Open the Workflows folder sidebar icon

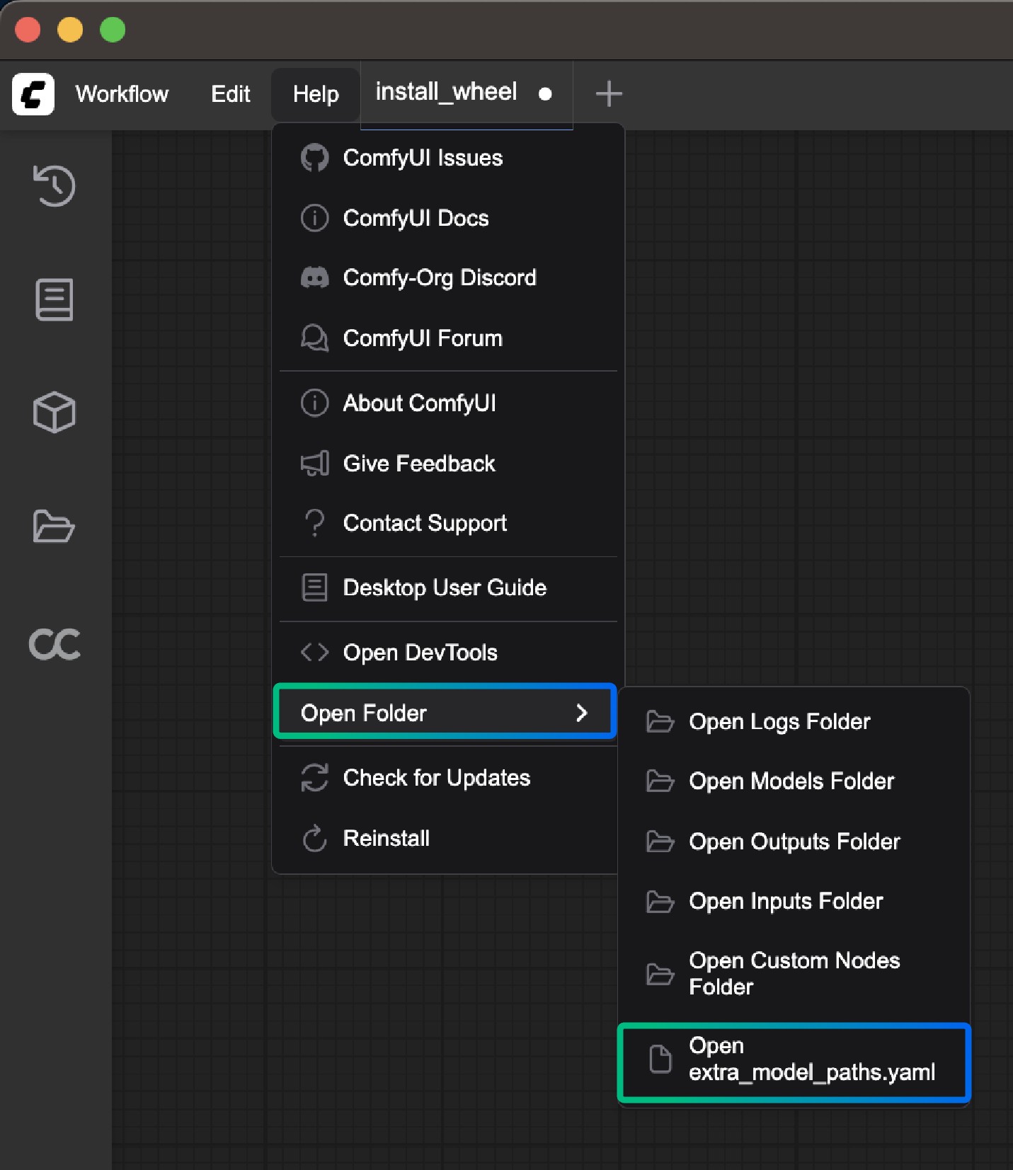(55, 526)
